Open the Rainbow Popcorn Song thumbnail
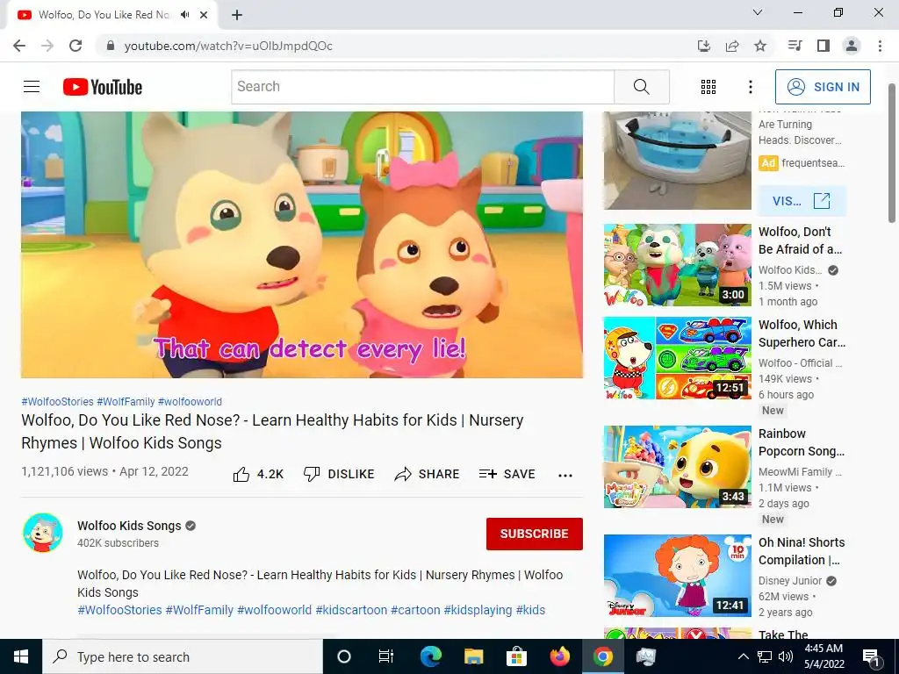Viewport: 899px width, 674px height. (677, 467)
